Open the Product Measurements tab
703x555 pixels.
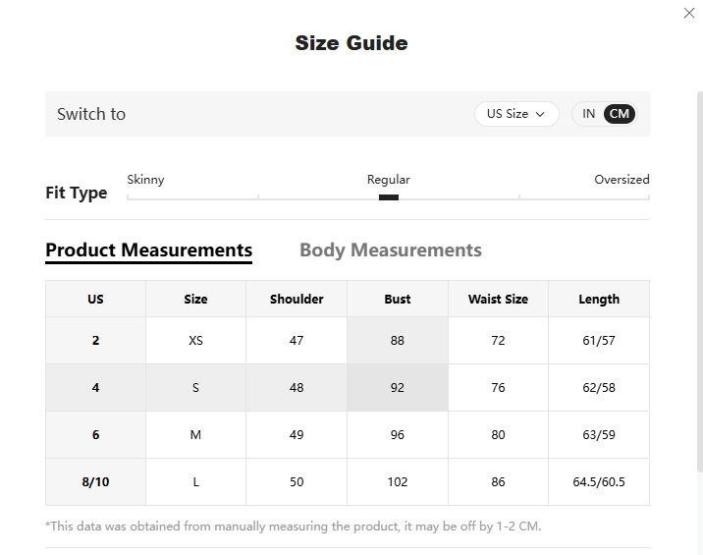(149, 250)
